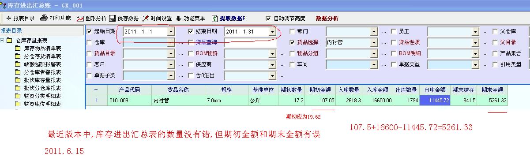Click the 数据分析 label in toolbar
The height and width of the screenshot is (168, 530).
tap(327, 19)
